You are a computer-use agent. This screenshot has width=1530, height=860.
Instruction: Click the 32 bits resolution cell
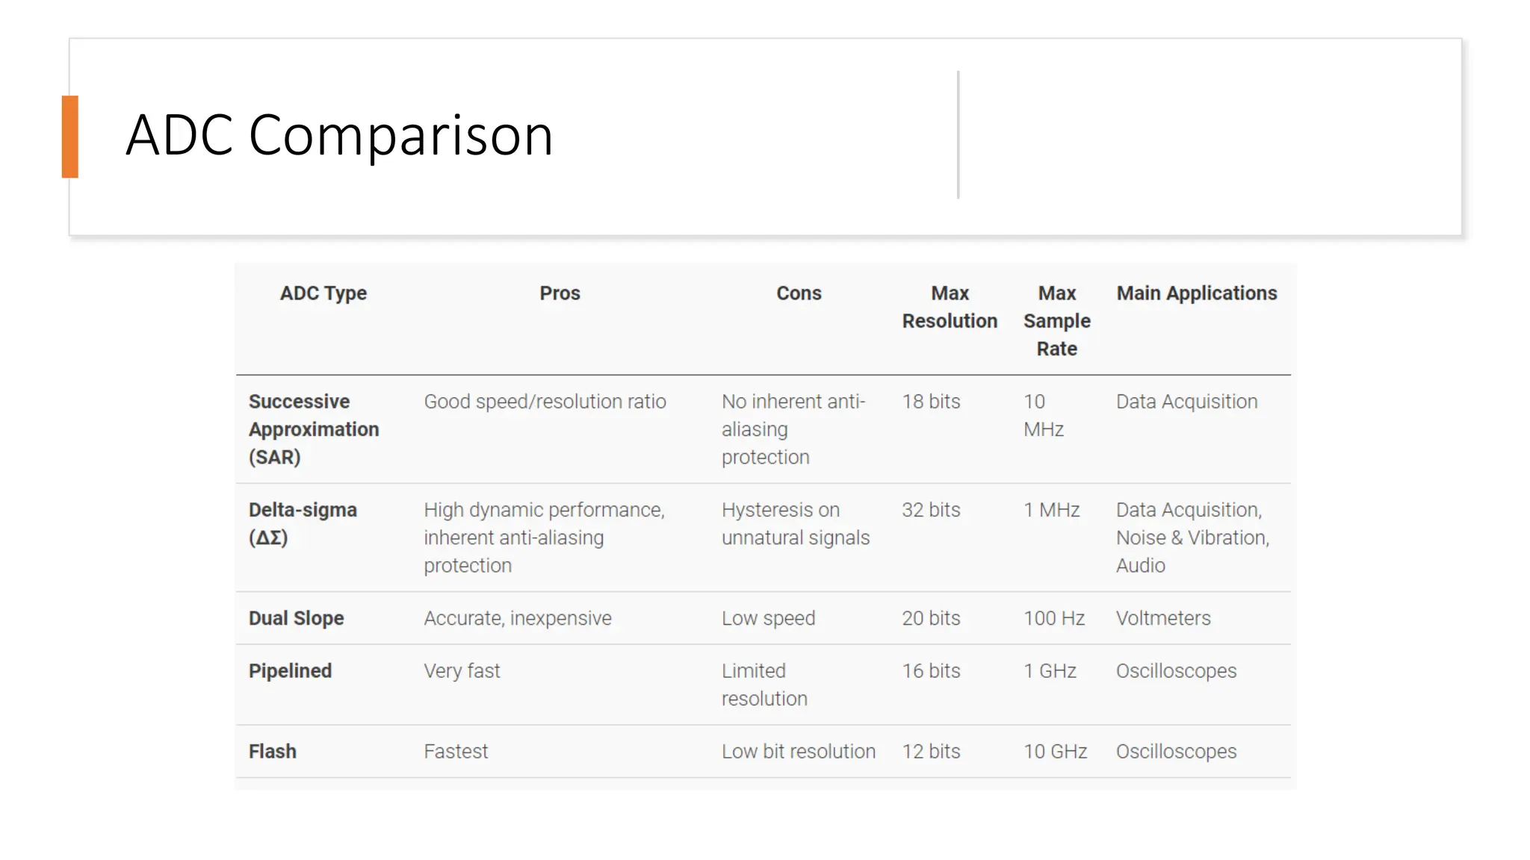930,510
